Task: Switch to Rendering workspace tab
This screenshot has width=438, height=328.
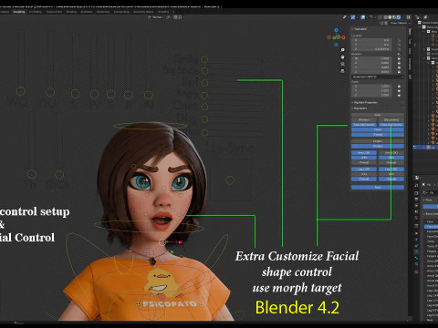Action: coord(103,12)
